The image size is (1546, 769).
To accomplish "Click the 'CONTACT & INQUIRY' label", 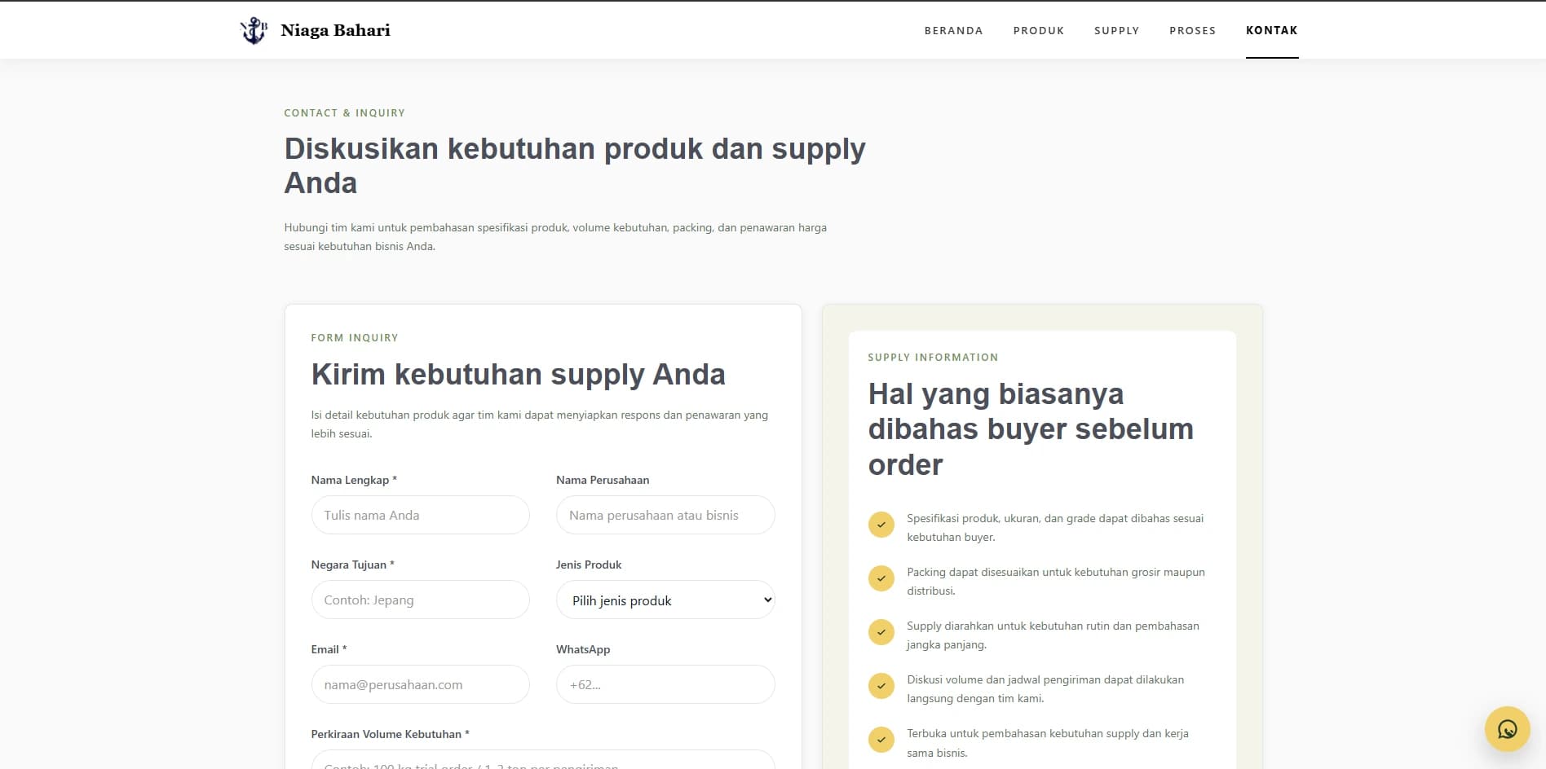I will pos(344,113).
